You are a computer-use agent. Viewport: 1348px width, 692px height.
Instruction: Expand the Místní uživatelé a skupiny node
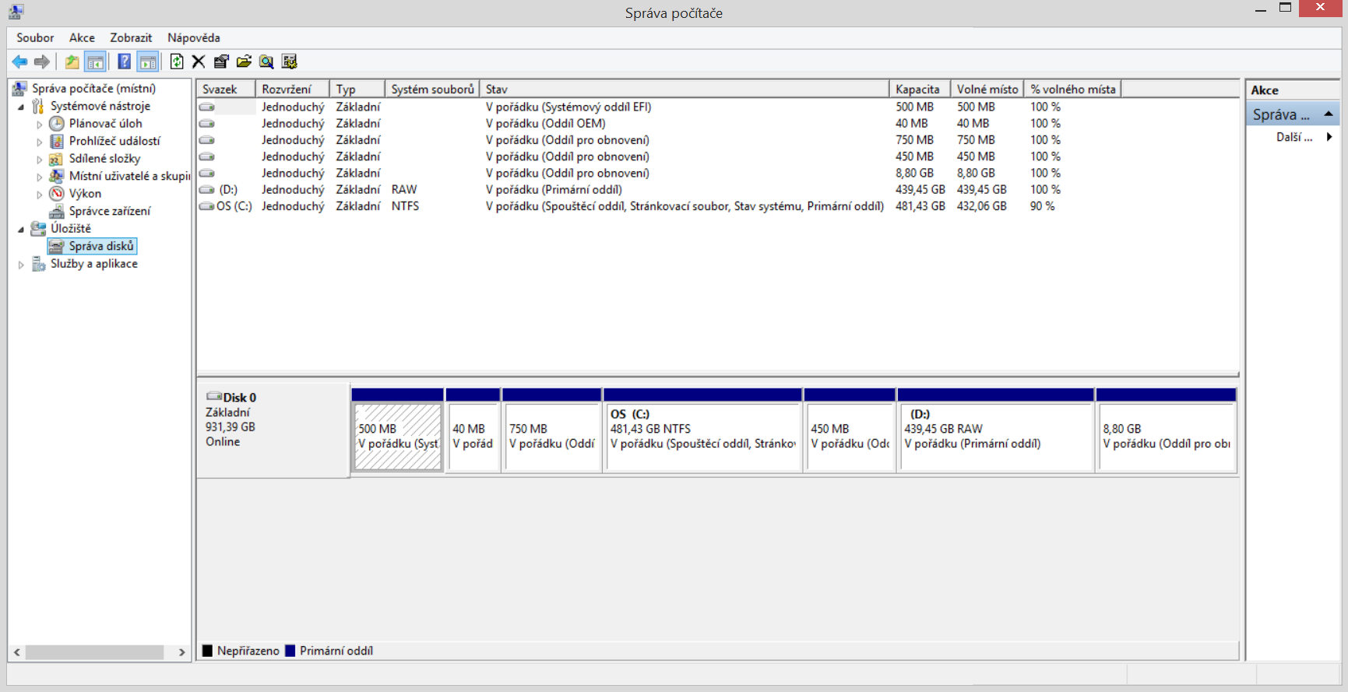(40, 177)
